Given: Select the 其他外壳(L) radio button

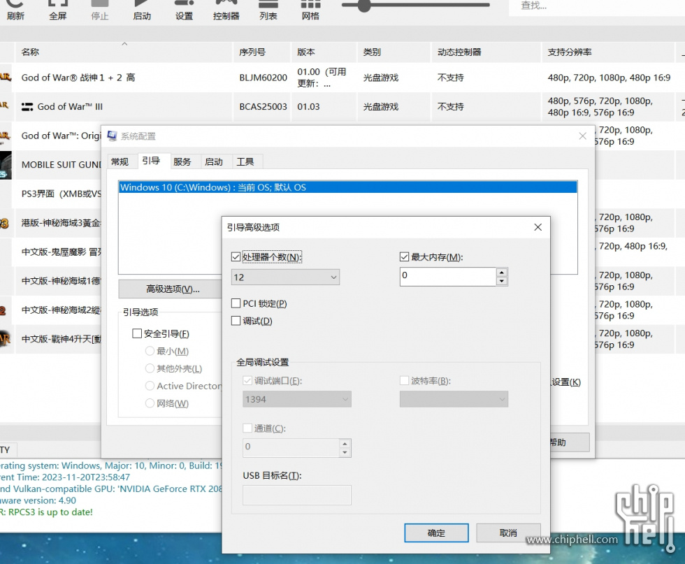Looking at the screenshot, I should (x=150, y=368).
